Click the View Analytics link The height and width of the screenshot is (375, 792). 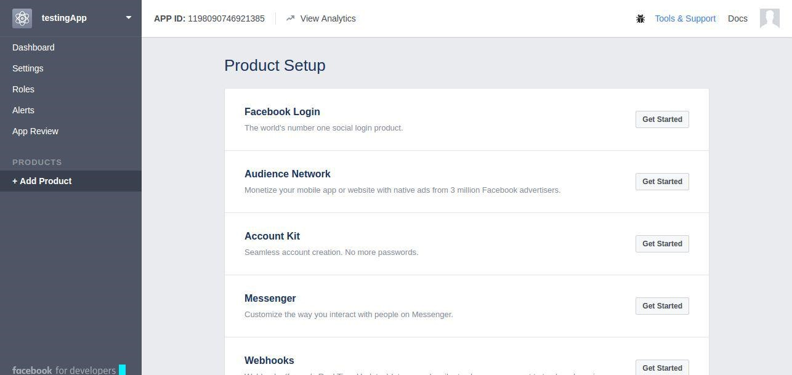click(x=328, y=18)
